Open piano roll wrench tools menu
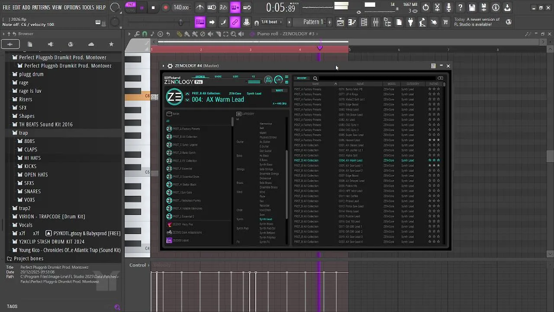Screen dimensions: 554x312 click(137, 34)
